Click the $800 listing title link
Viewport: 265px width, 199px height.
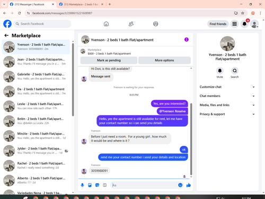(109, 54)
